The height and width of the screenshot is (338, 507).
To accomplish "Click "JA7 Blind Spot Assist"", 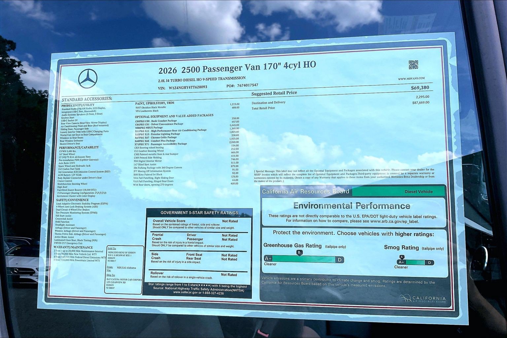I will pos(145,164).
